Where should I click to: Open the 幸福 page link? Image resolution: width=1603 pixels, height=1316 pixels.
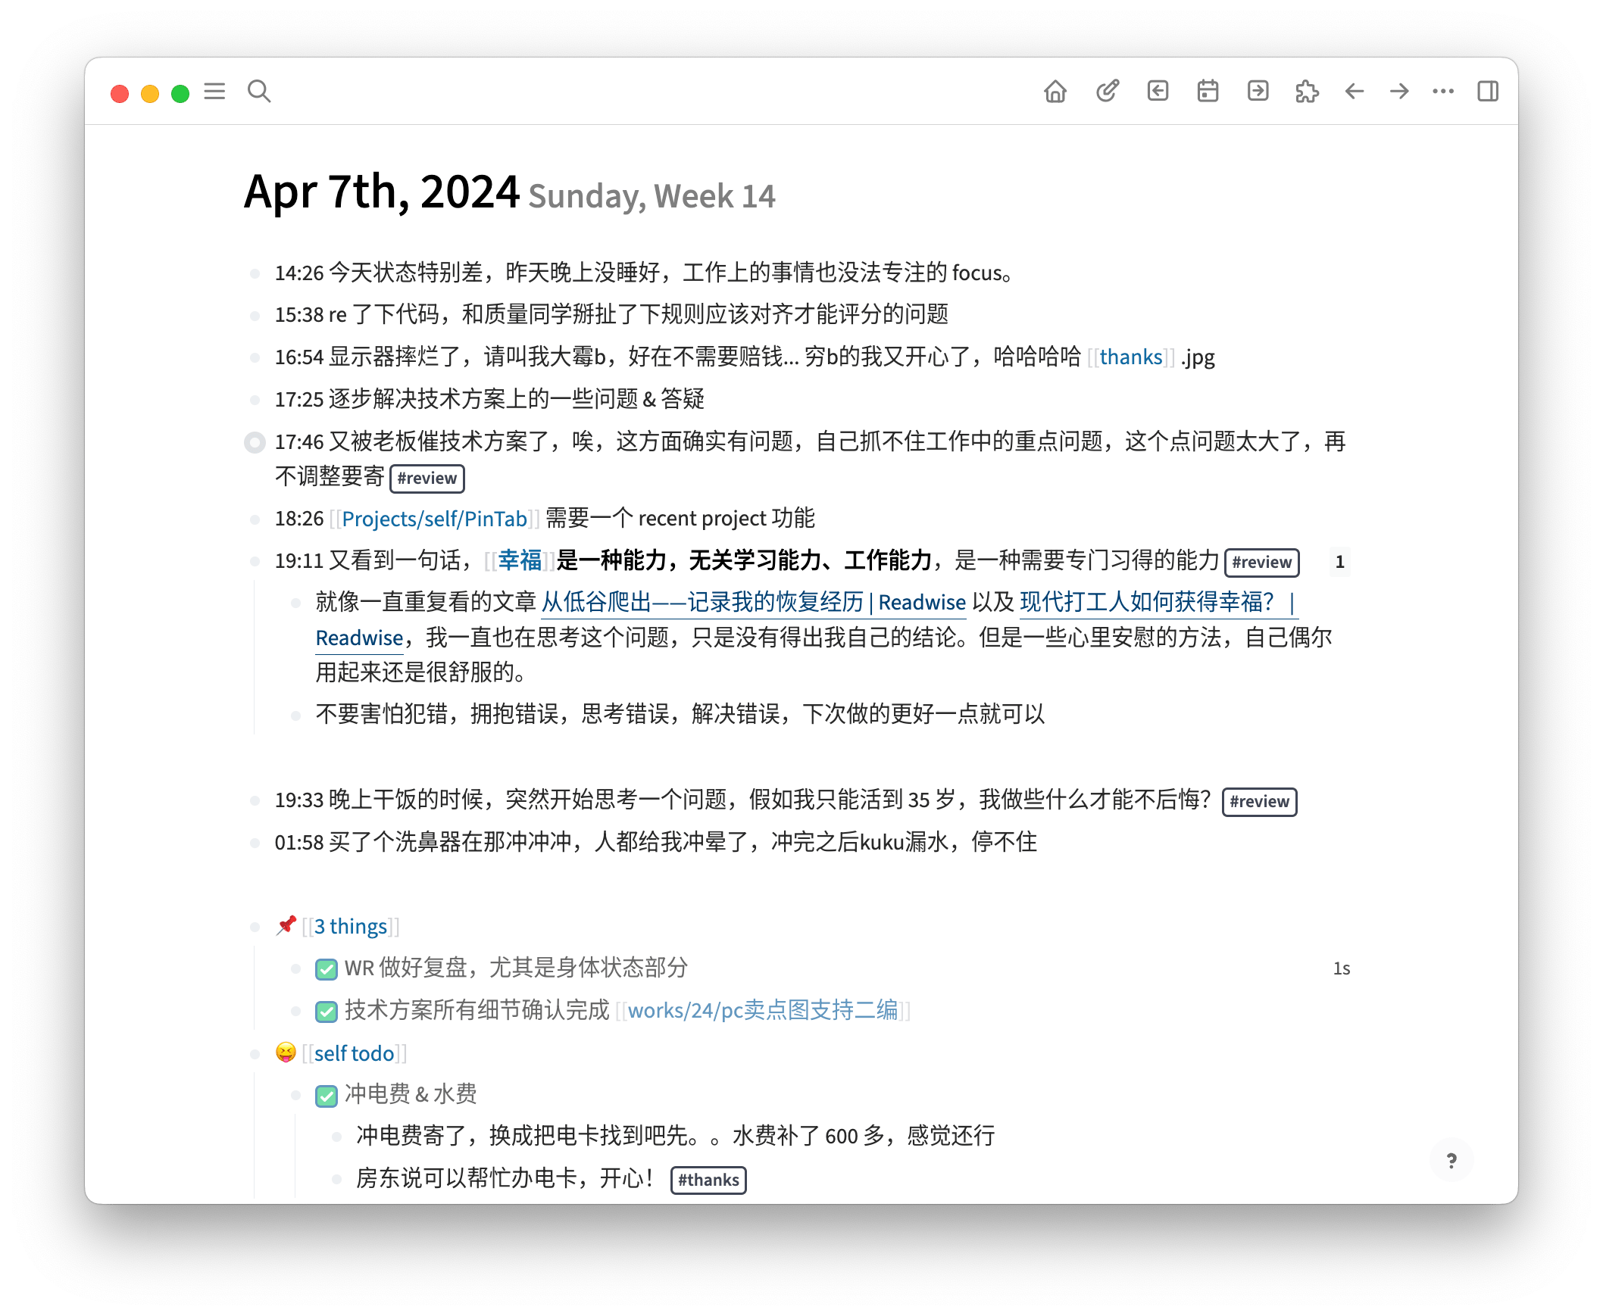[x=520, y=561]
